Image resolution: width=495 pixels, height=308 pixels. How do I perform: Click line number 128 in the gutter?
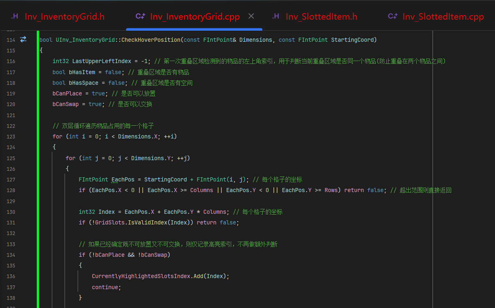click(x=11, y=190)
